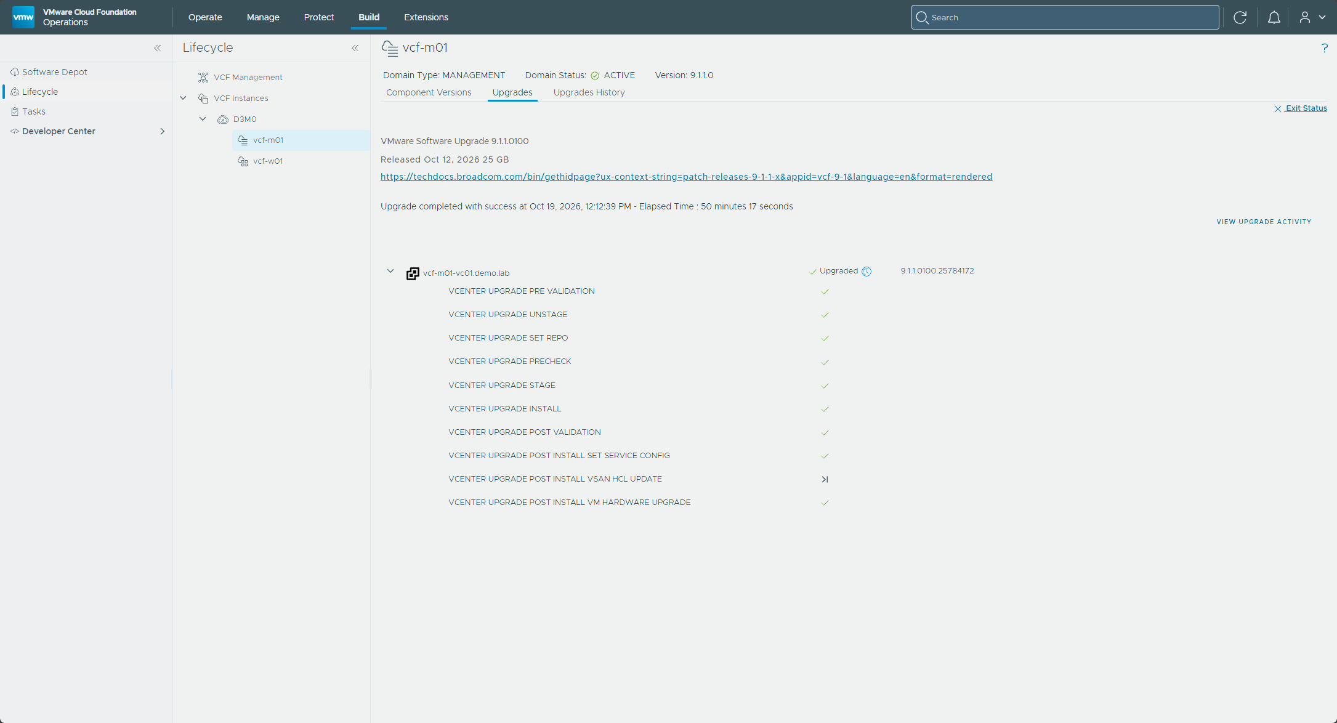Click the VCF Instances icon
1337x723 pixels.
(203, 98)
